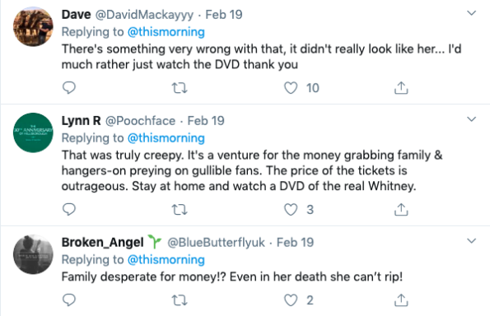The image size is (490, 316).
Task: Reply to Lynn R's tweet
Action: (x=69, y=210)
